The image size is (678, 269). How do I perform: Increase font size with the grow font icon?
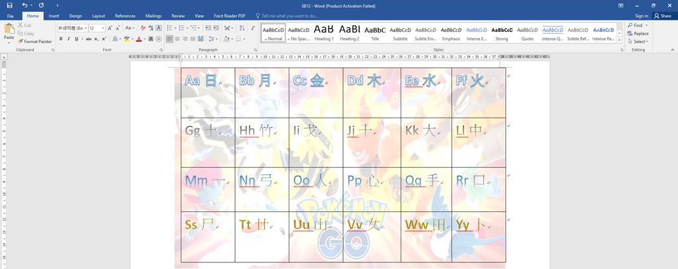110,28
